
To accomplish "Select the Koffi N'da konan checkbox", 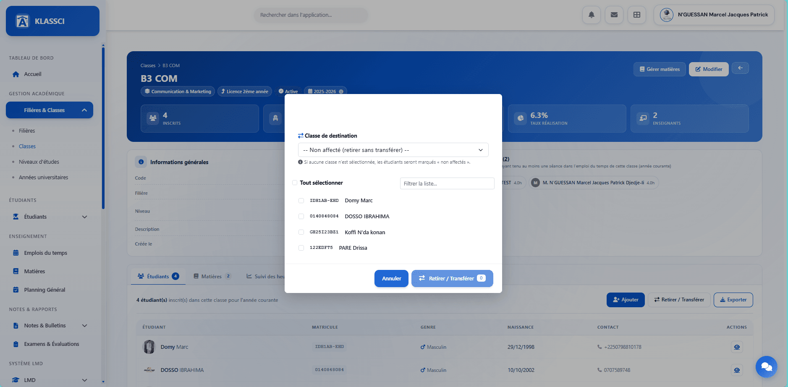I will point(301,232).
